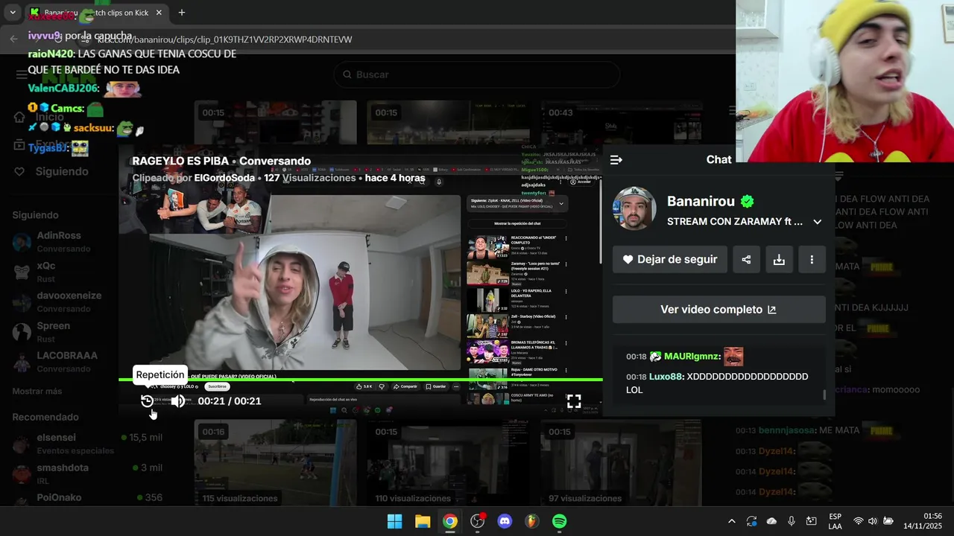Open Spotify from taskbar
The width and height of the screenshot is (954, 536).
point(559,522)
